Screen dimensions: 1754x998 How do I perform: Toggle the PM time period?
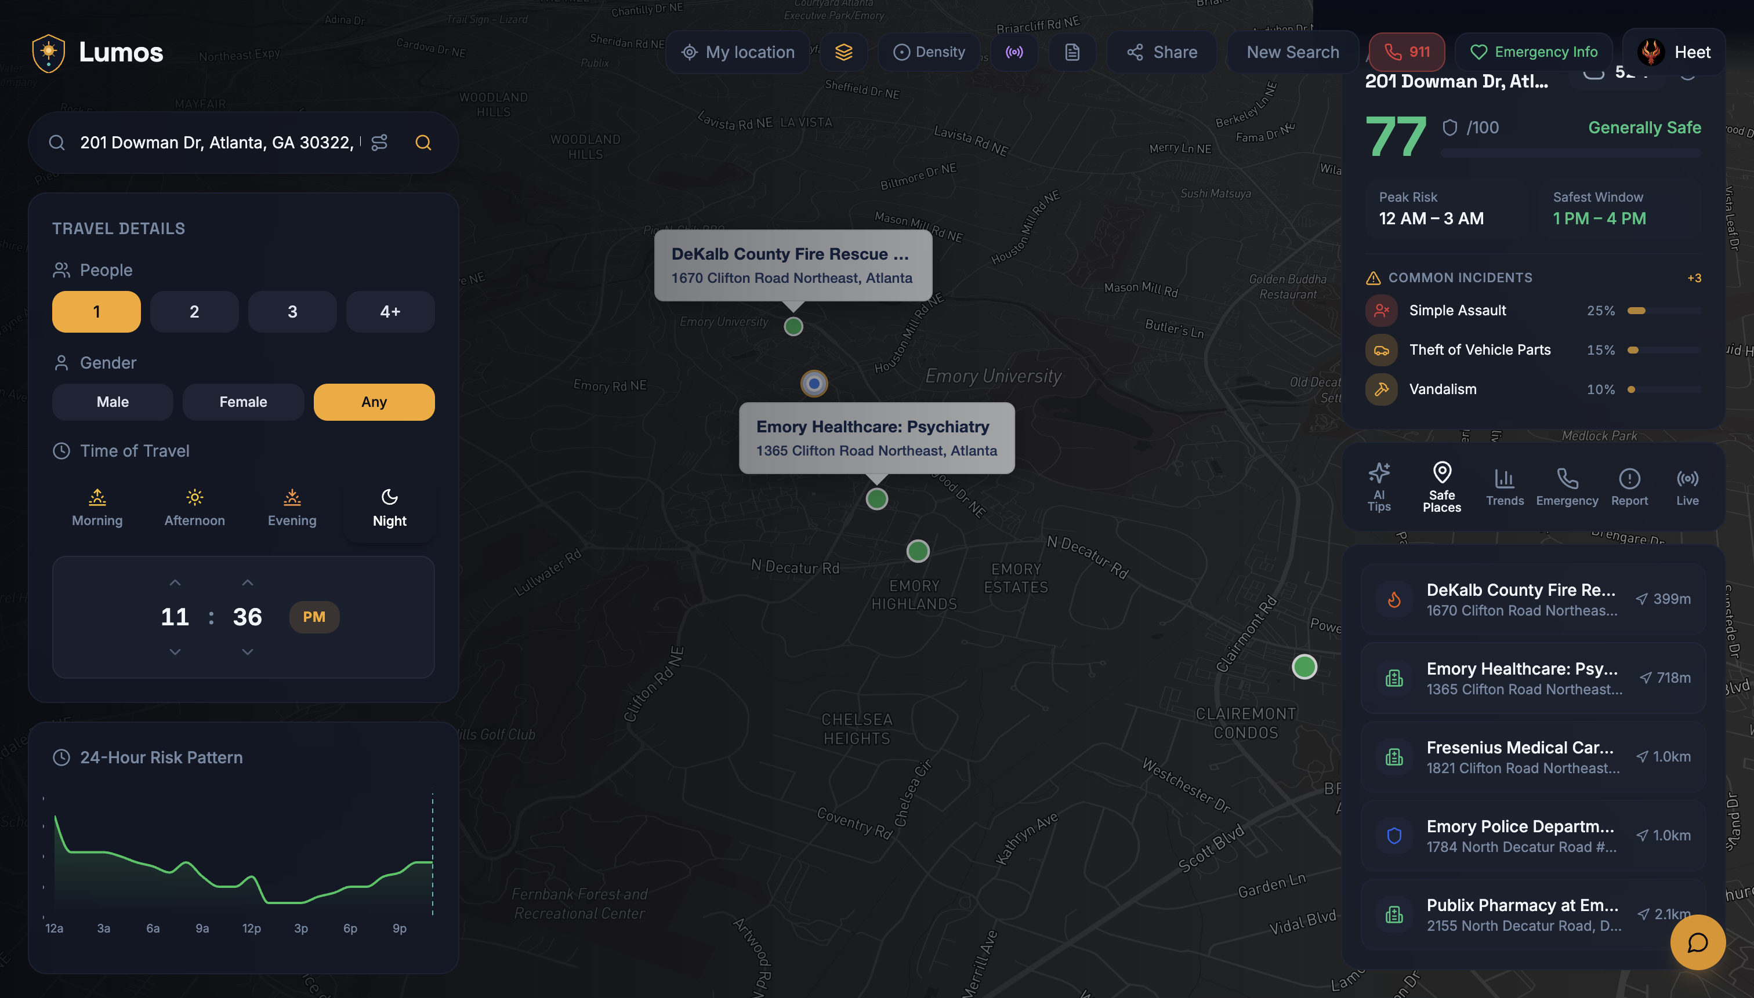coord(314,617)
